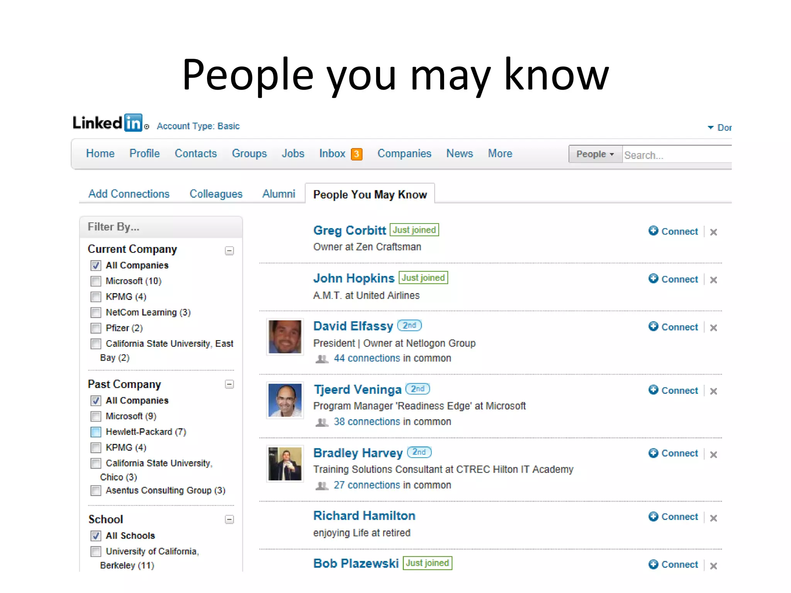Viewport: 791px width, 593px height.
Task: Check University of California, Berkeley filter
Action: (x=96, y=552)
